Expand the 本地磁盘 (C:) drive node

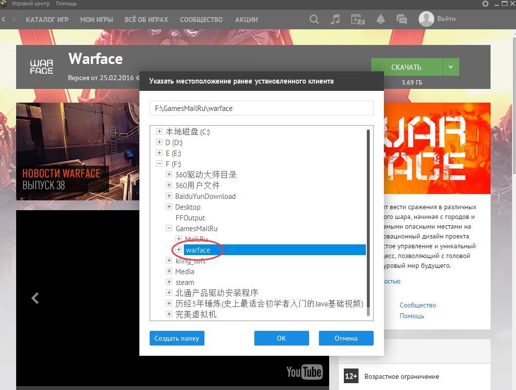(x=159, y=131)
